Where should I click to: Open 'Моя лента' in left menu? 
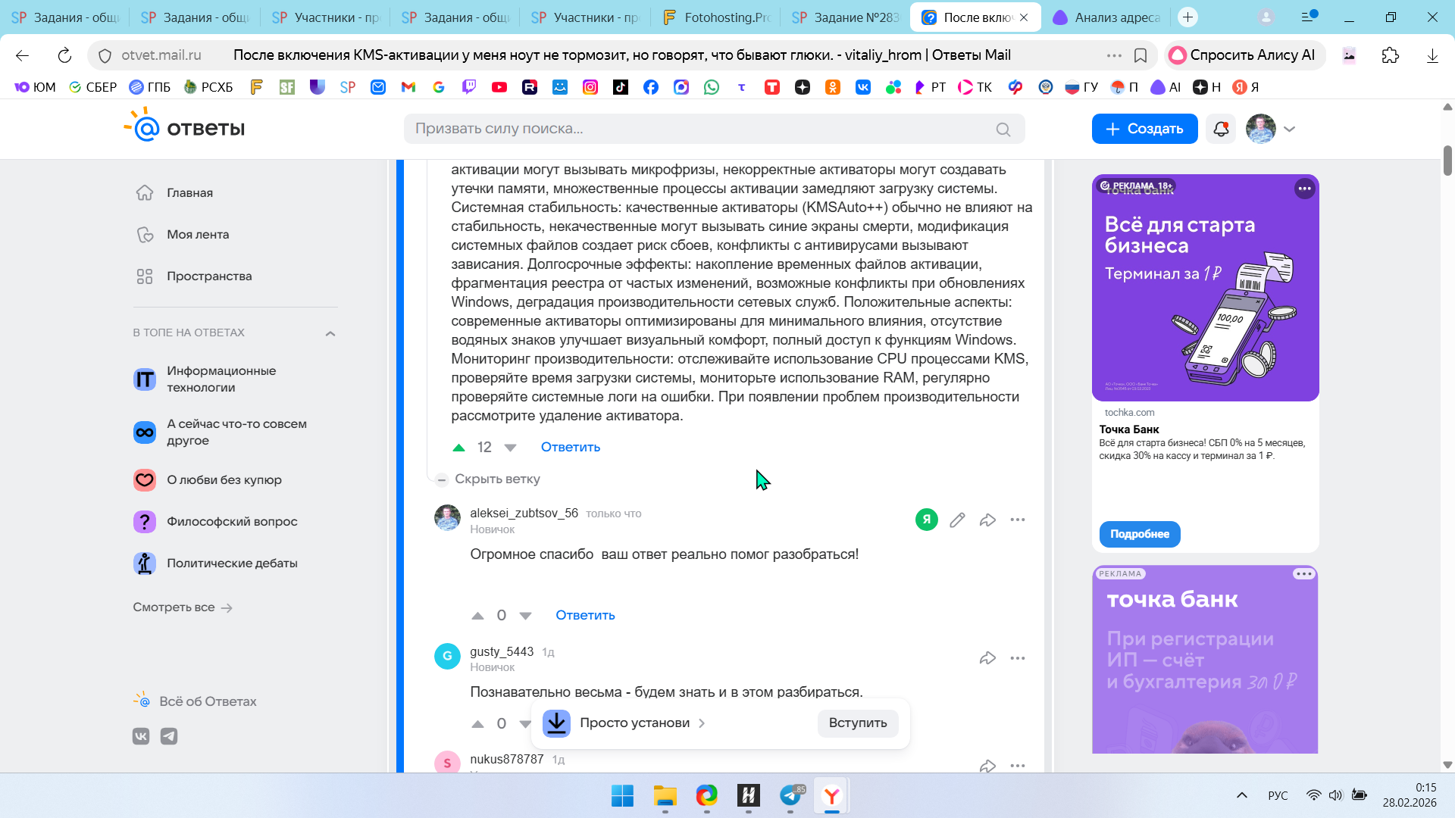(198, 235)
